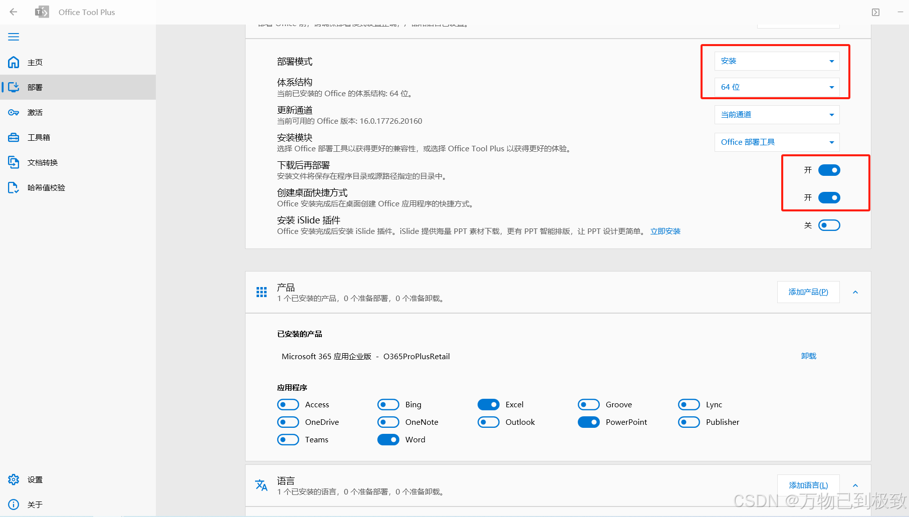Click the document convert icon

pos(14,162)
